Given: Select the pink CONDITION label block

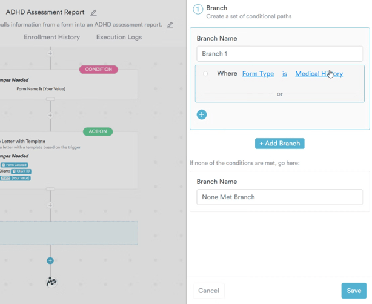Looking at the screenshot, I should pyautogui.click(x=98, y=70).
